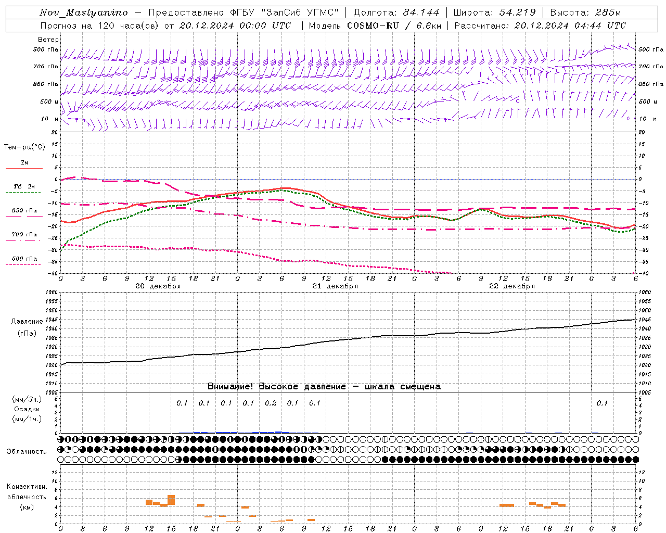Click the model name COSMO-RU / 6.6км
The width and height of the screenshot is (666, 533).
point(394,26)
